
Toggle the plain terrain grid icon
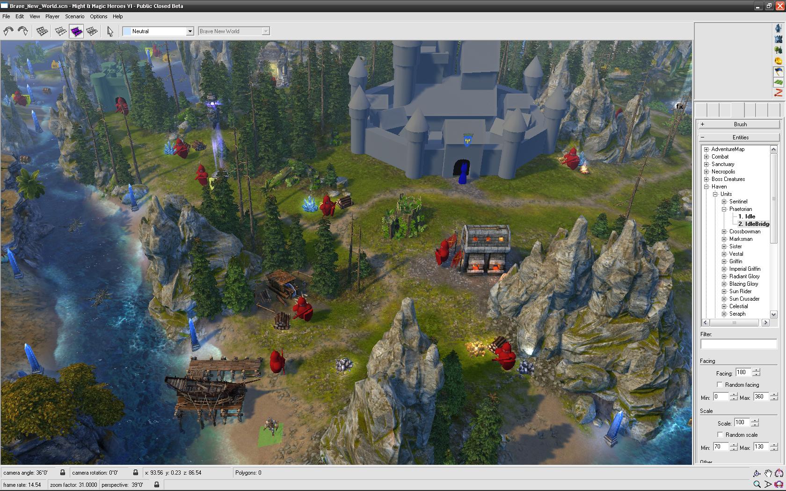coord(42,31)
